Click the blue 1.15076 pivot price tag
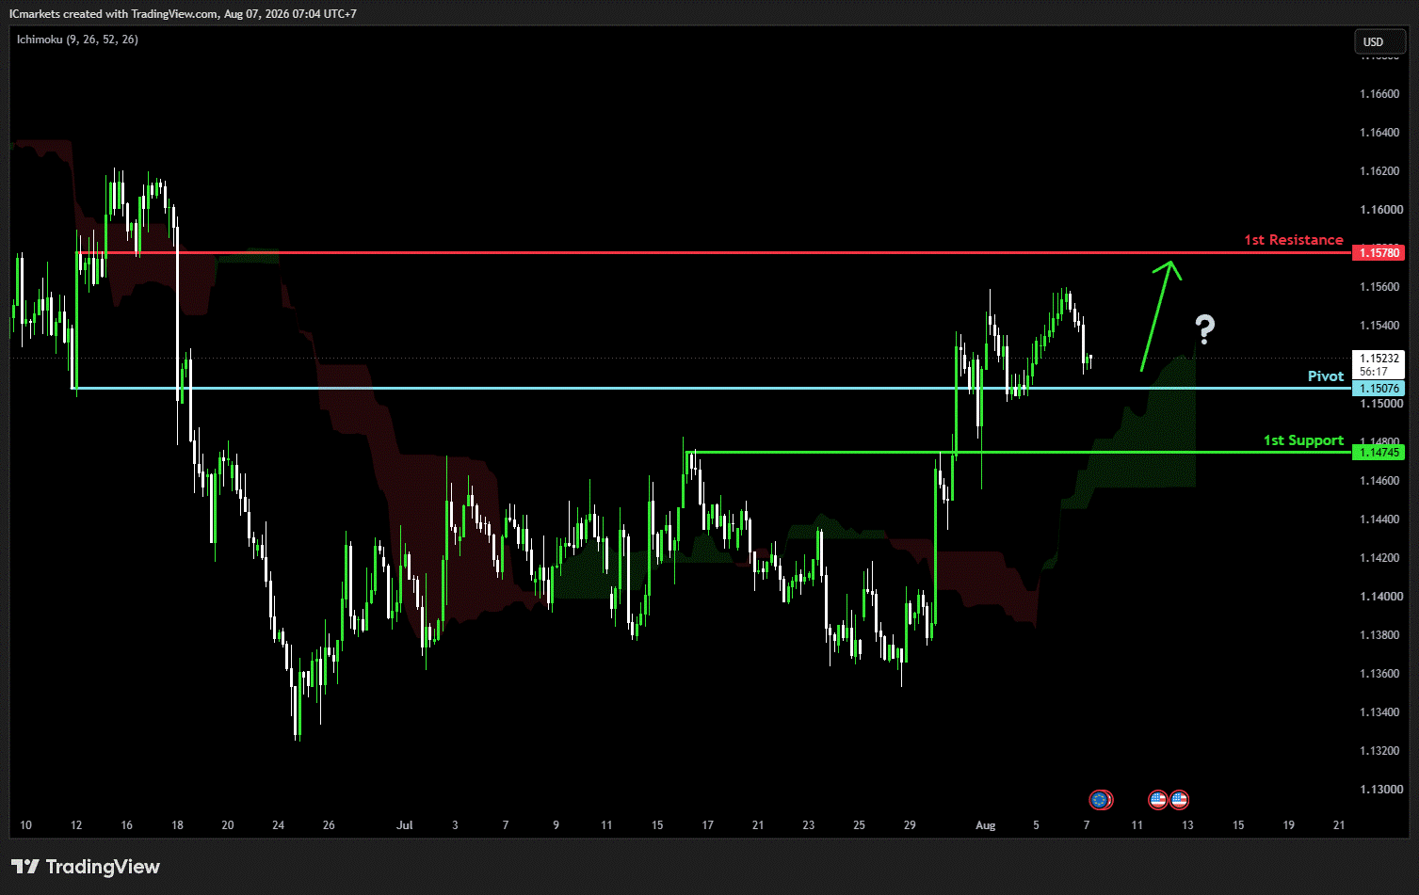Screen dimensions: 1419x895 tap(1378, 388)
